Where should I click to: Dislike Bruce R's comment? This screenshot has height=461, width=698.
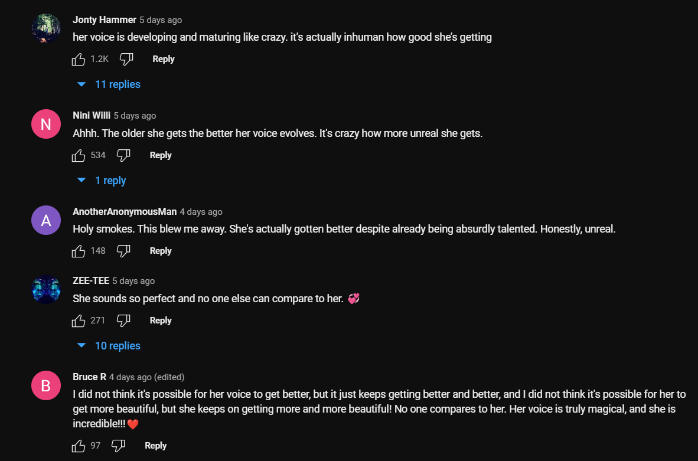pyautogui.click(x=118, y=446)
